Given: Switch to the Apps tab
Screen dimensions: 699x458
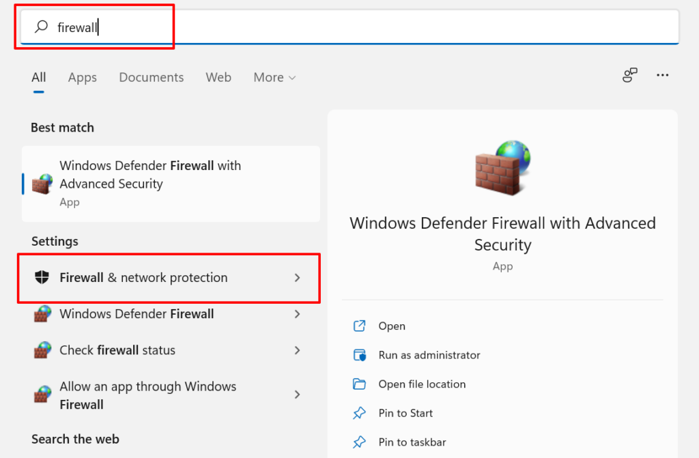Looking at the screenshot, I should click(83, 78).
